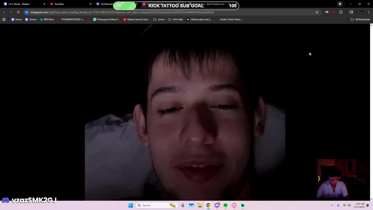The height and width of the screenshot is (210, 373).
Task: Open the volume control in the tray
Action: coord(349,205)
